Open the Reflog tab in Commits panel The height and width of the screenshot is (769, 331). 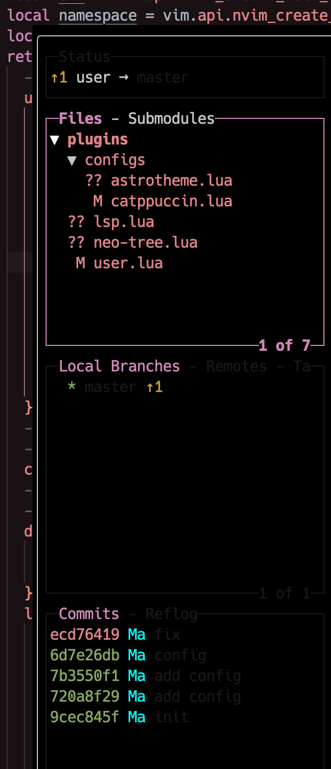pyautogui.click(x=171, y=613)
